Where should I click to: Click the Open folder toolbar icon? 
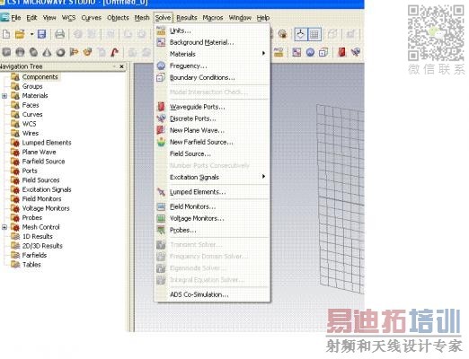point(20,34)
